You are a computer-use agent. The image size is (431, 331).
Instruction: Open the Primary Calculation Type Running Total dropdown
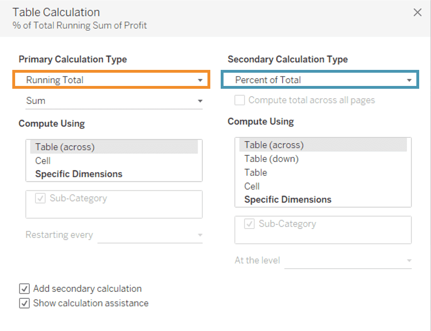click(x=111, y=80)
